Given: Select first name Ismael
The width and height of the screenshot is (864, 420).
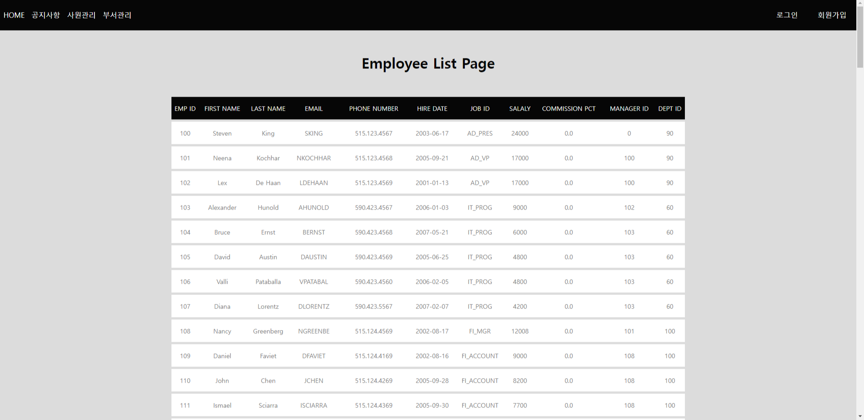Looking at the screenshot, I should tap(222, 405).
